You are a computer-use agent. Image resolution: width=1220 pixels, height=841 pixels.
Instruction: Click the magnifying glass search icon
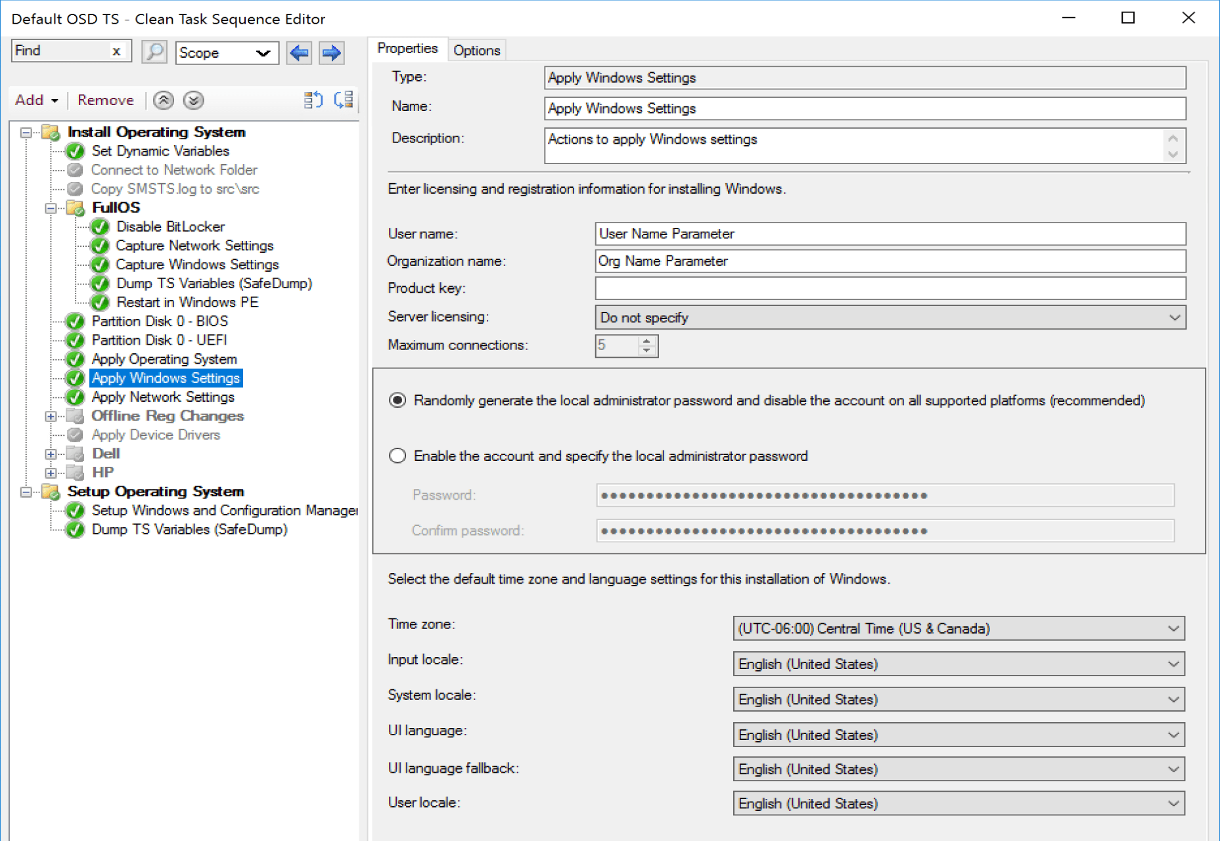[154, 52]
